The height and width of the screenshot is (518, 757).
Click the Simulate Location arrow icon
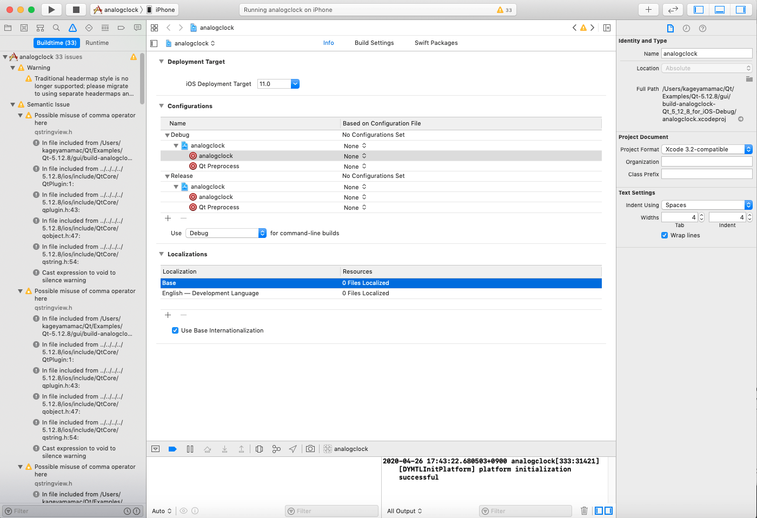(x=293, y=449)
